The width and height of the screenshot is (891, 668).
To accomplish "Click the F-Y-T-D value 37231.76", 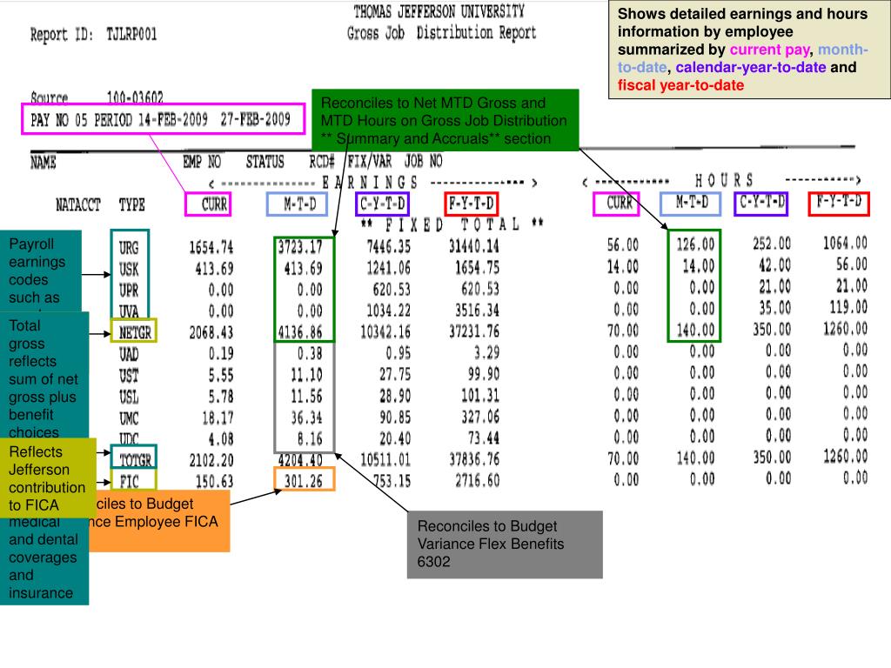I will [x=474, y=331].
